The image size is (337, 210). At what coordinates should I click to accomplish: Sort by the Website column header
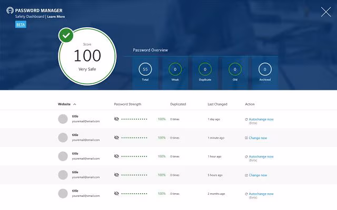pos(64,104)
